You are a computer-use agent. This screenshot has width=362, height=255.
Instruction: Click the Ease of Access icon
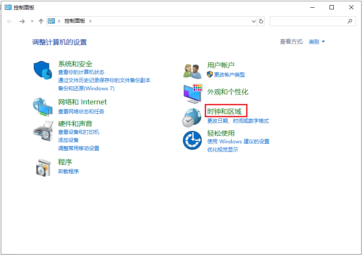click(192, 140)
